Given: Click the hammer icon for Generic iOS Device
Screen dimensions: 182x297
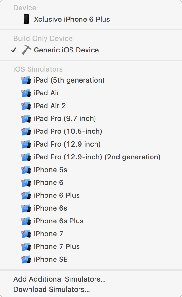Looking at the screenshot, I should tap(26, 50).
